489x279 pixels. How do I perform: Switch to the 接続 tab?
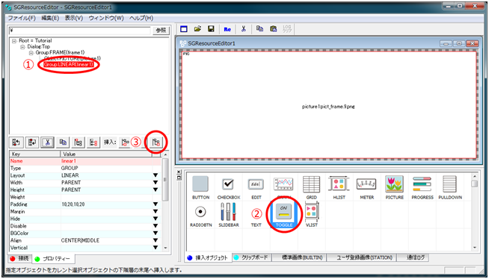19,258
